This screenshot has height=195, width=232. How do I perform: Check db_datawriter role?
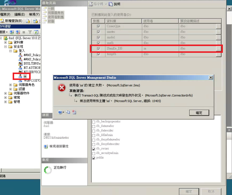94,131
